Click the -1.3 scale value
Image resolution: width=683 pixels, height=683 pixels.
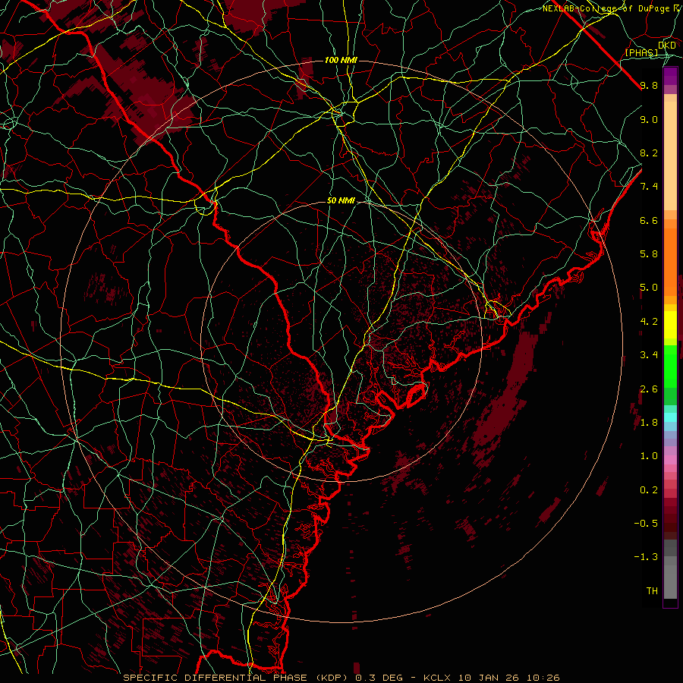tap(646, 557)
